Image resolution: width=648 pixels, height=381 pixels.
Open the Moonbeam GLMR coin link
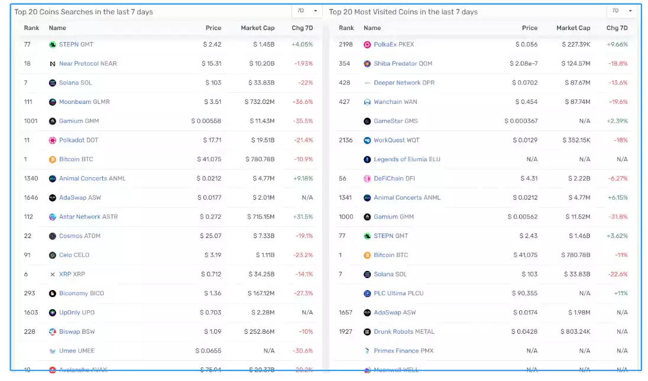[84, 102]
